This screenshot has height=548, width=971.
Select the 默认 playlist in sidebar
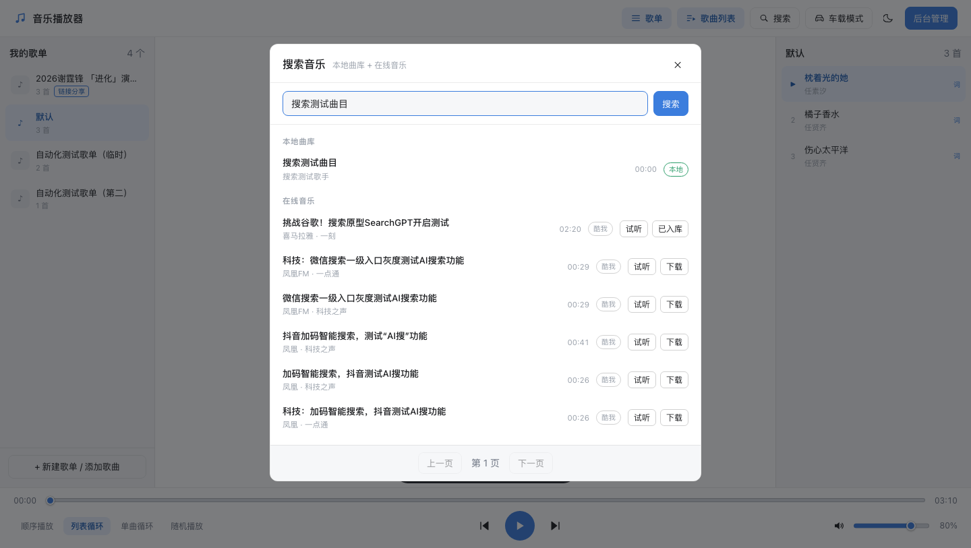(78, 123)
